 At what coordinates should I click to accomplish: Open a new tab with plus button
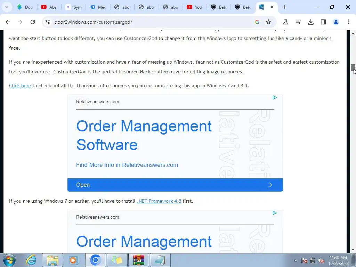(x=284, y=7)
